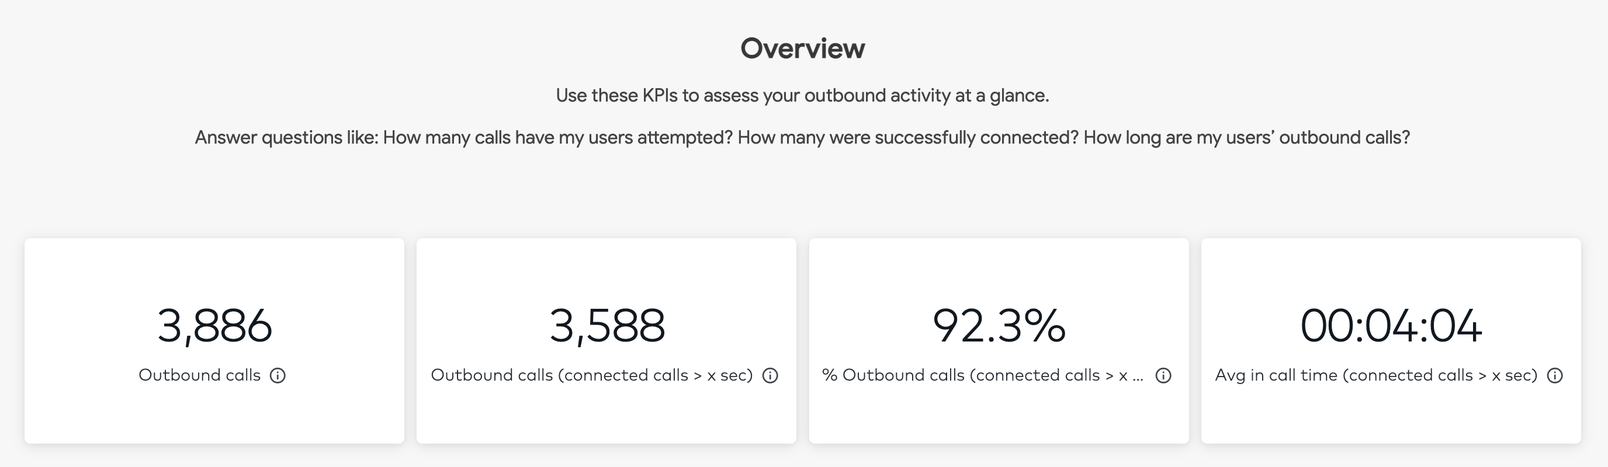Click "How long are my users' outbound calls?" text

[x=1246, y=137]
